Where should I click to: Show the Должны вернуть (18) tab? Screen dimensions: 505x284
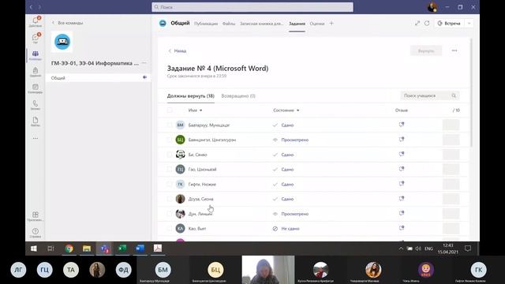(x=191, y=96)
